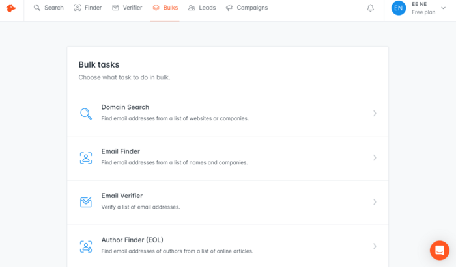Click the Email Finder person icon
Viewport: 456px width, 267px height.
(86, 158)
